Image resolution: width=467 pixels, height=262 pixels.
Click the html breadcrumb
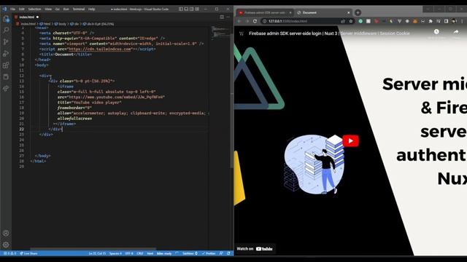click(45, 24)
